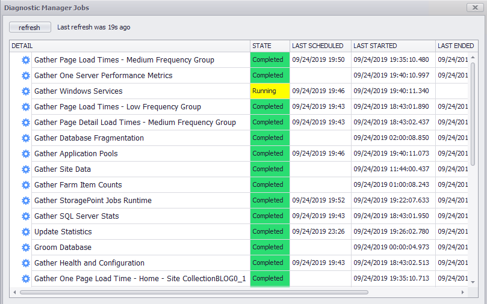The image size is (487, 304).
Task: Click gear icon for Gather One Page Load Time row
Action: (26, 279)
